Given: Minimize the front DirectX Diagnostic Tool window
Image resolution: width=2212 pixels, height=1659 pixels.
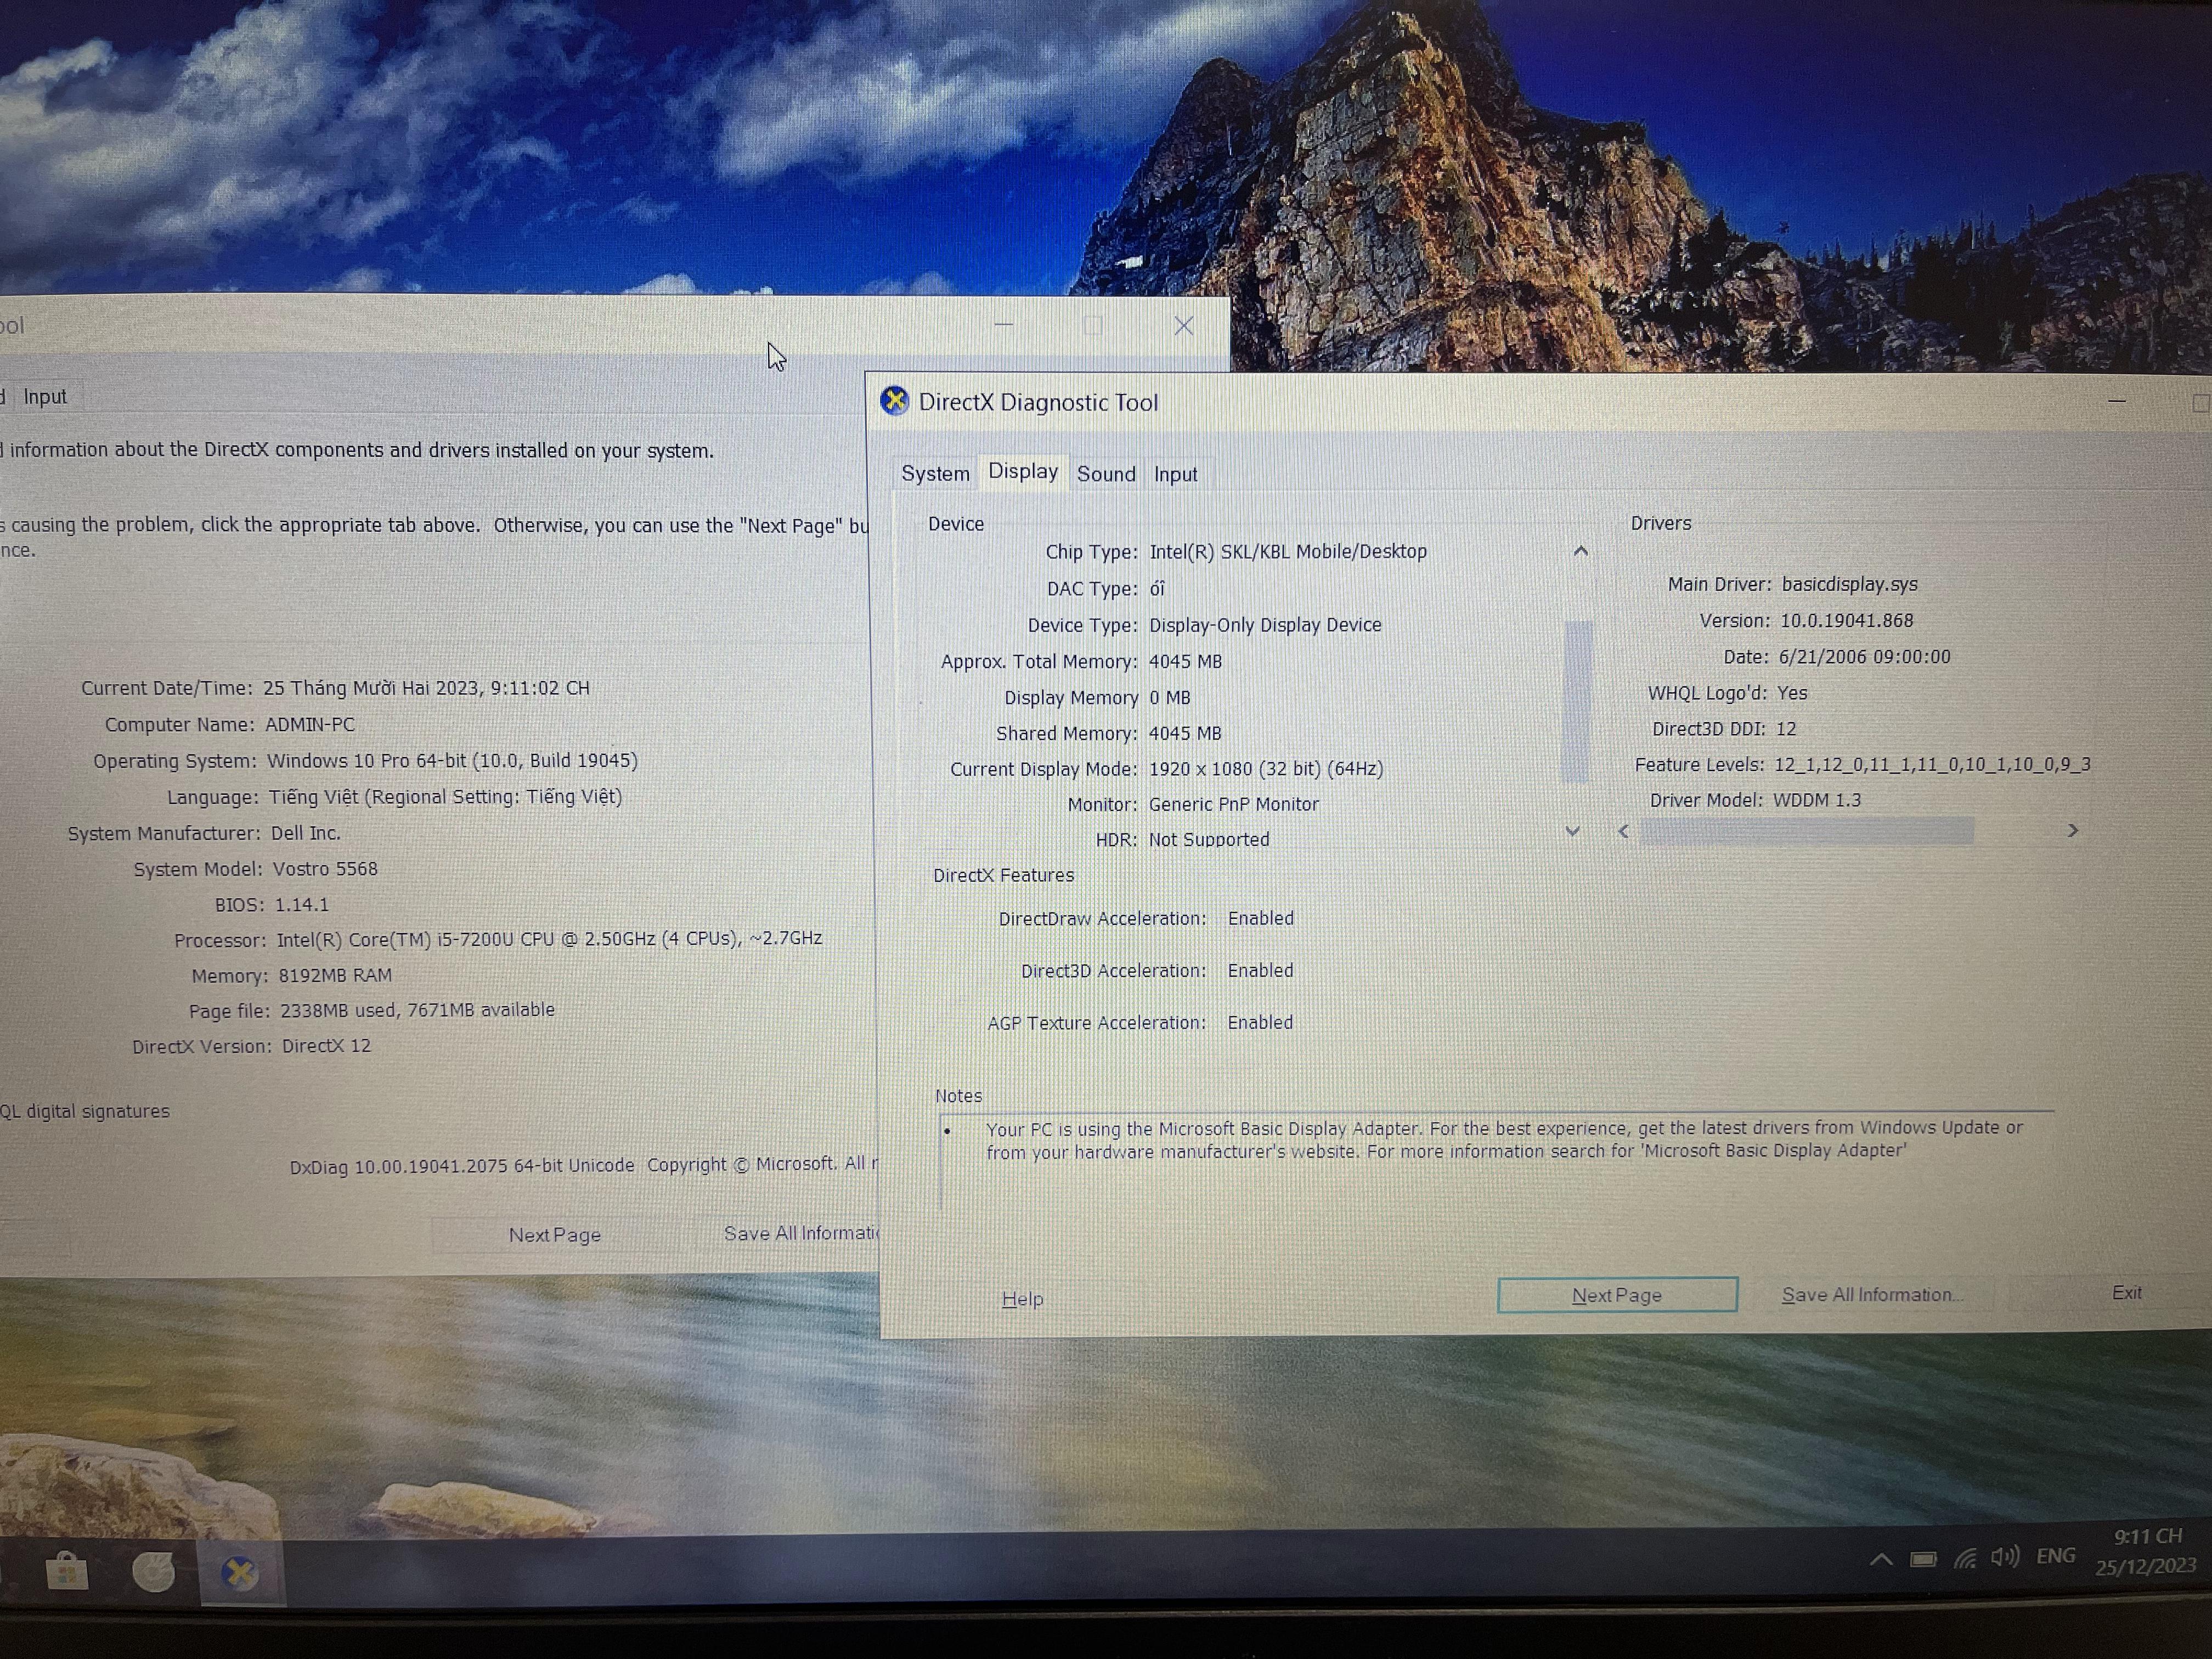Looking at the screenshot, I should click(x=2116, y=401).
